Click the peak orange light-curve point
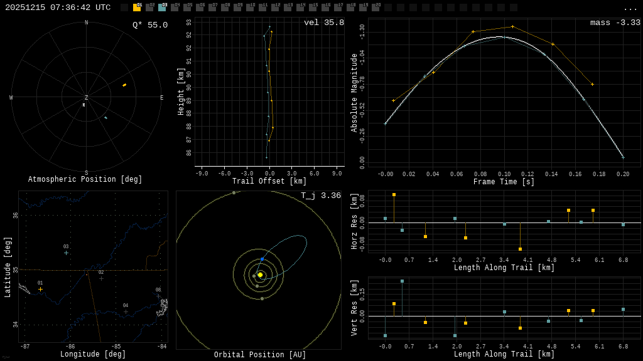This screenshot has height=361, width=643. pyautogui.click(x=512, y=26)
